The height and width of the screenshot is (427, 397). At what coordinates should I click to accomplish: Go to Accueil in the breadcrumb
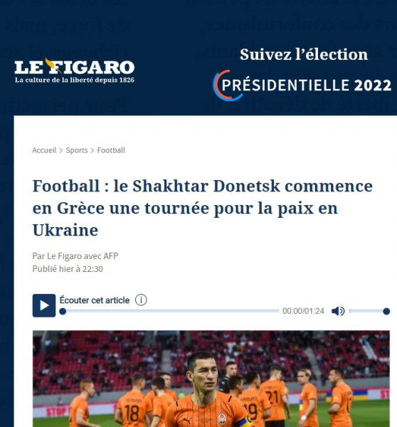(44, 150)
